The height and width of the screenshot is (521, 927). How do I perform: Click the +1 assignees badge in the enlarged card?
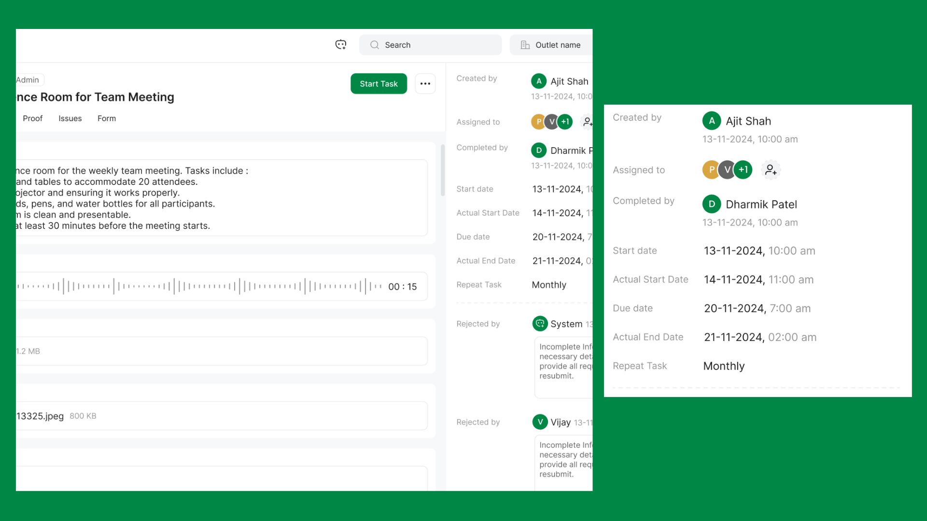click(x=743, y=170)
